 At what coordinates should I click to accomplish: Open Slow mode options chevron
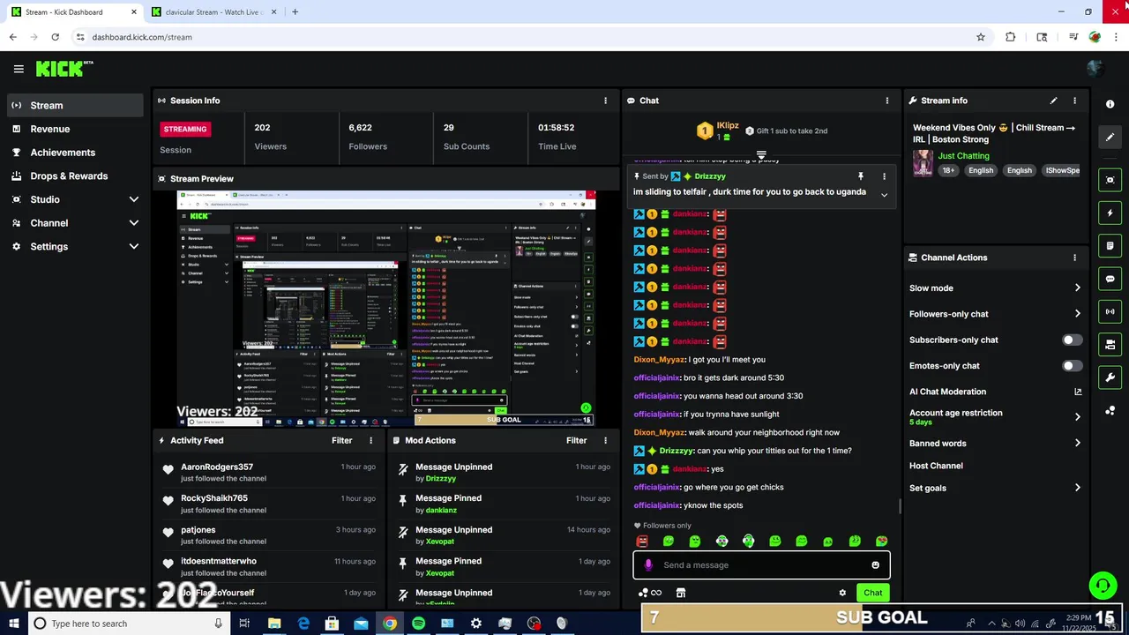[1077, 288]
